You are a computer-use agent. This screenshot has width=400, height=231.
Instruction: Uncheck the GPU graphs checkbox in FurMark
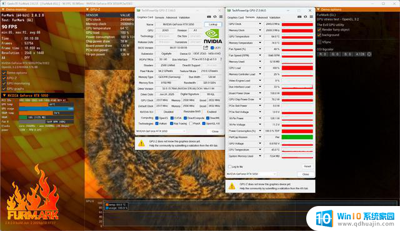point(4,89)
